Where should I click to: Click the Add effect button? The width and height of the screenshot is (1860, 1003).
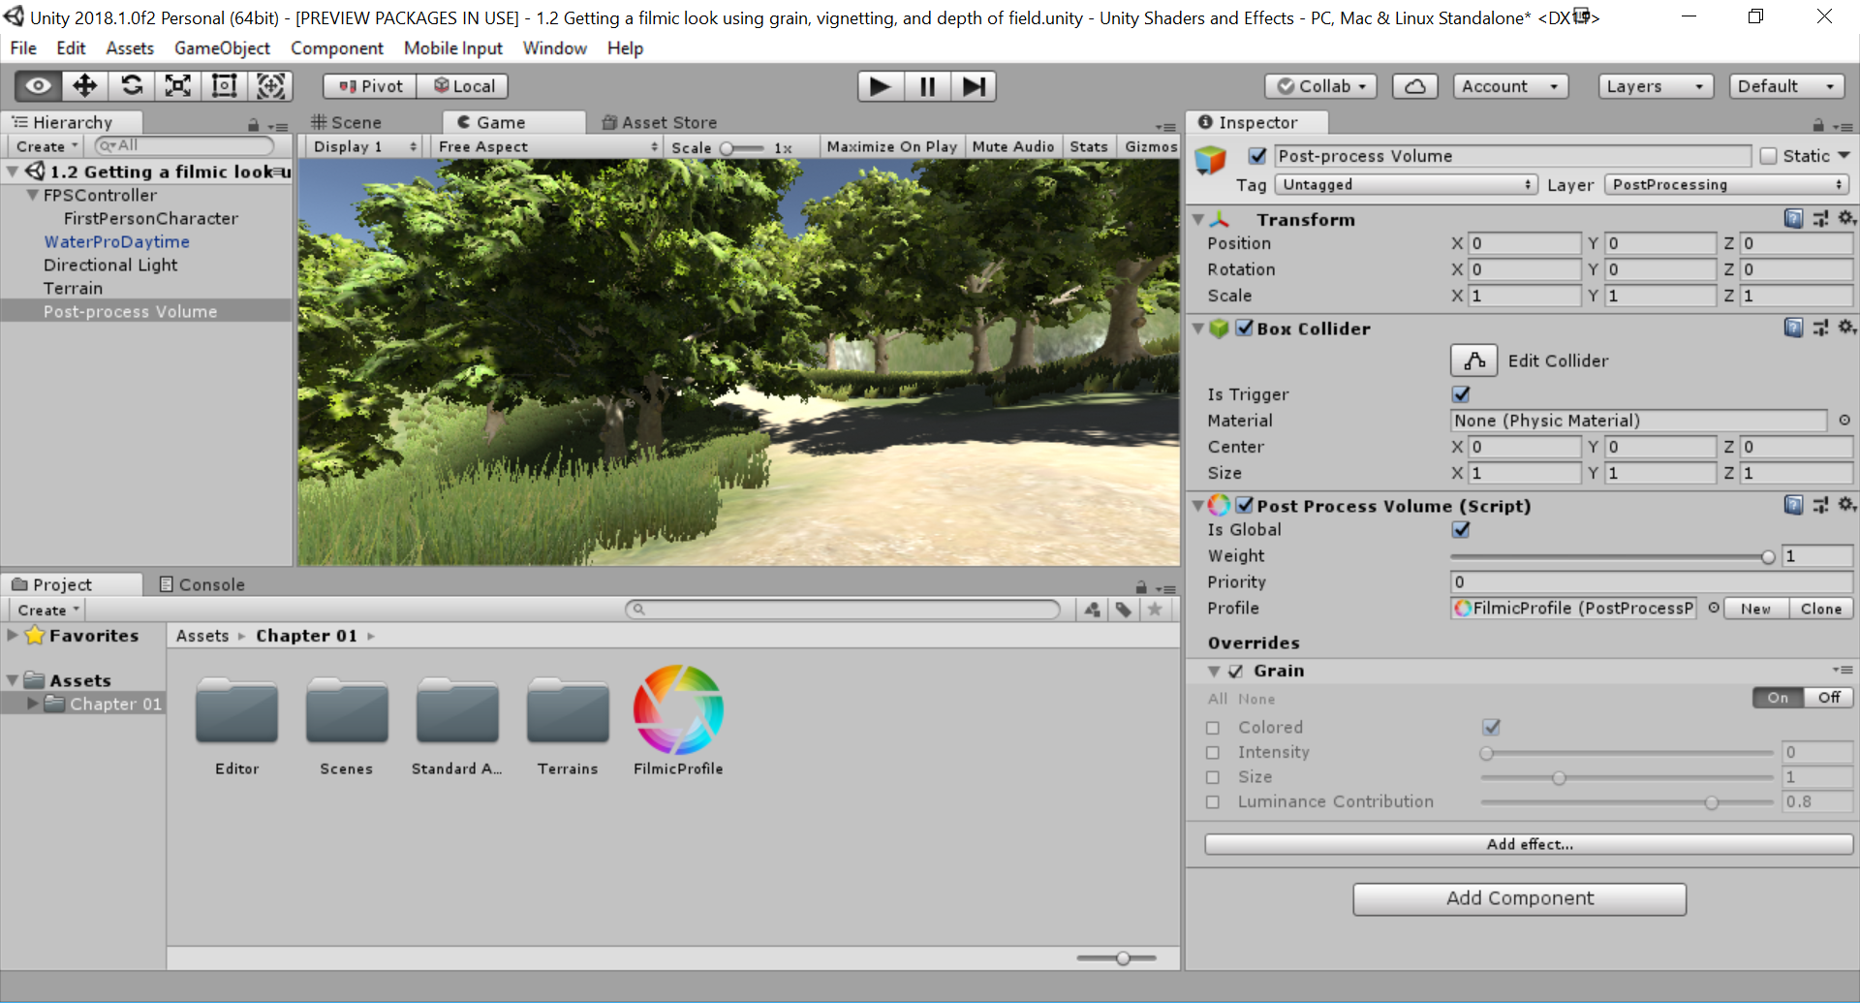click(x=1529, y=844)
